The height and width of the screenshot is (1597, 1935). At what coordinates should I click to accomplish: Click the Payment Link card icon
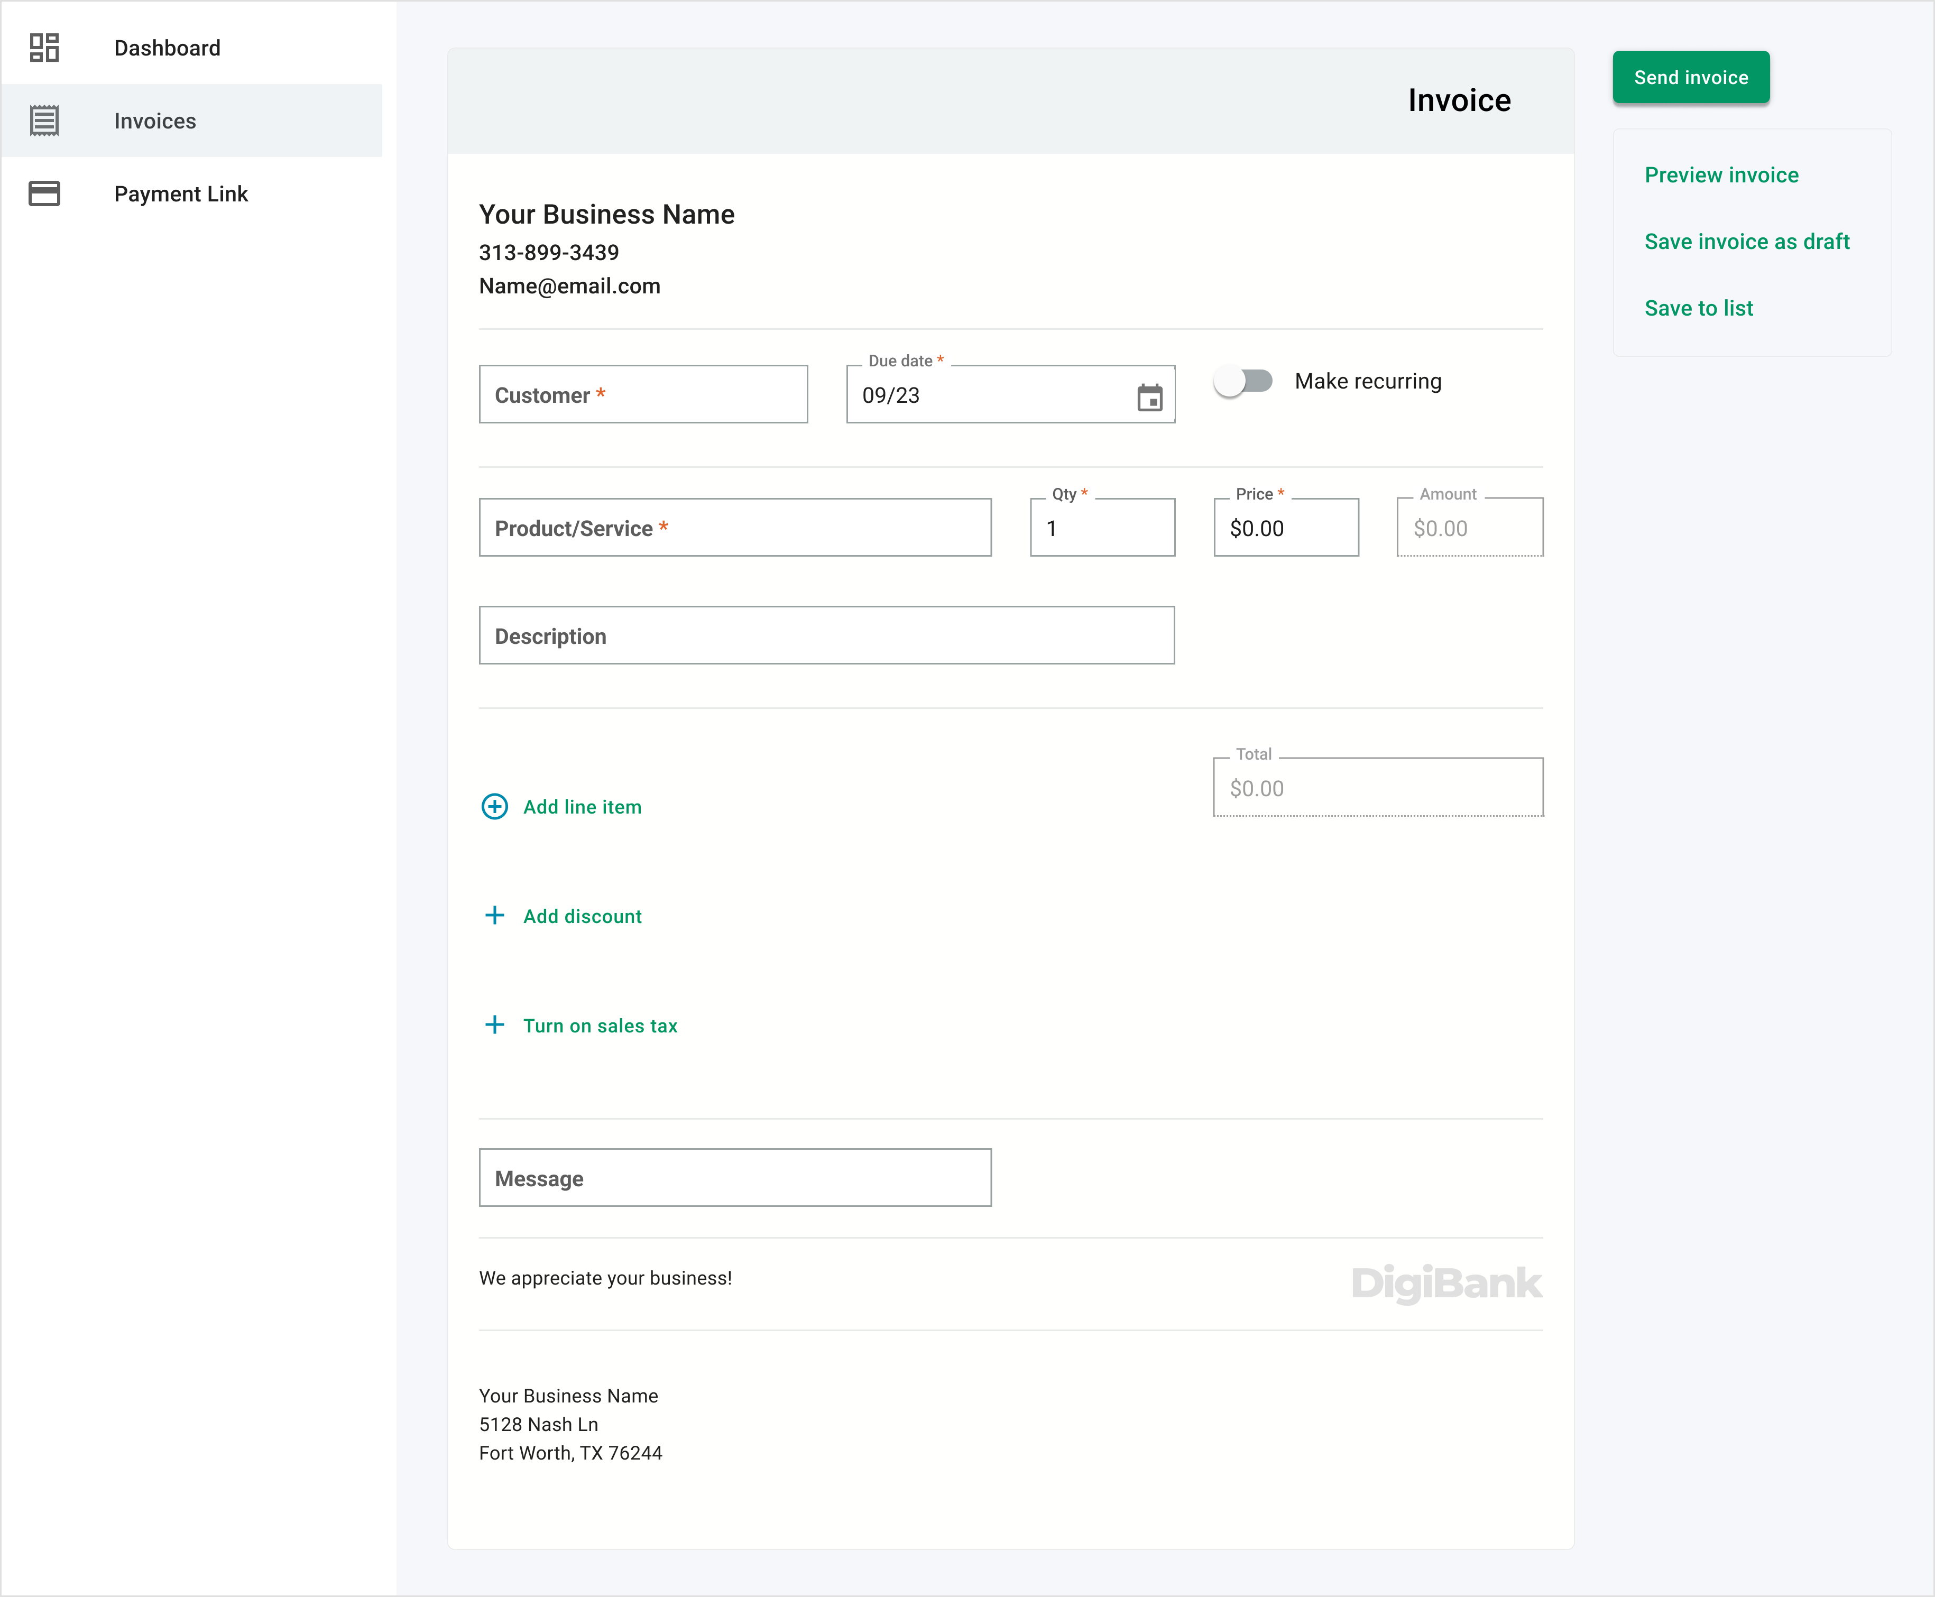click(44, 193)
